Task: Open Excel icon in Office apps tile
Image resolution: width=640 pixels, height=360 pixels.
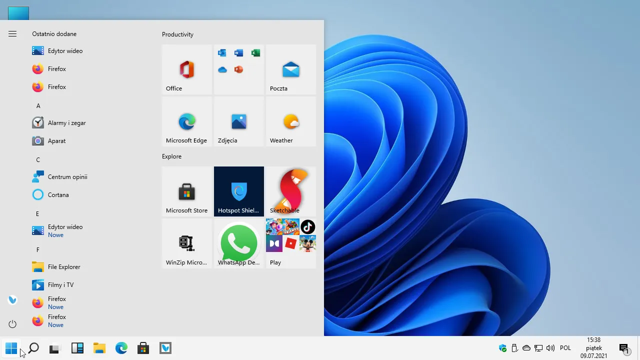Action: point(255,53)
